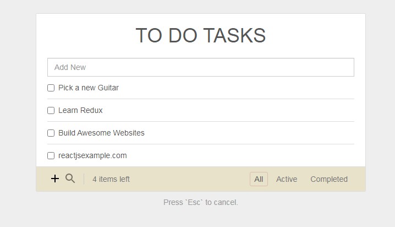Select the 'Build Awesome Websites' task text
The width and height of the screenshot is (395, 227).
pos(101,133)
